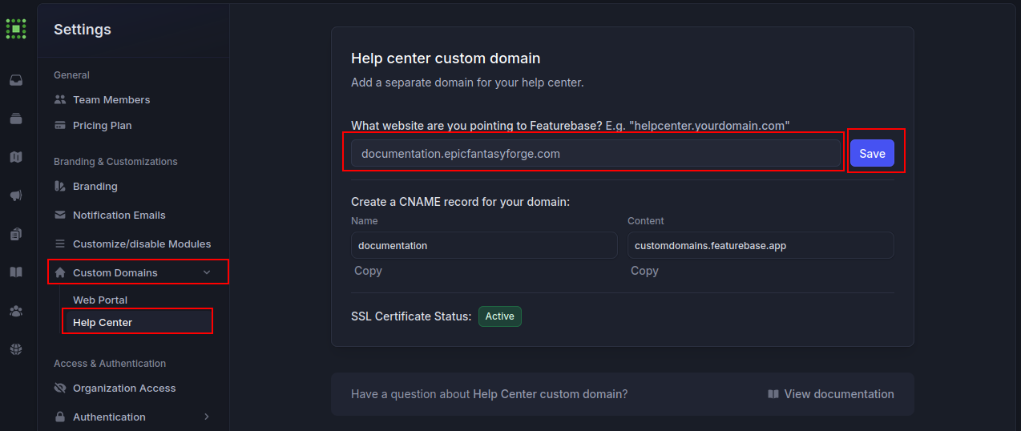Open the changelog megaphone icon
1021x431 pixels.
16,195
